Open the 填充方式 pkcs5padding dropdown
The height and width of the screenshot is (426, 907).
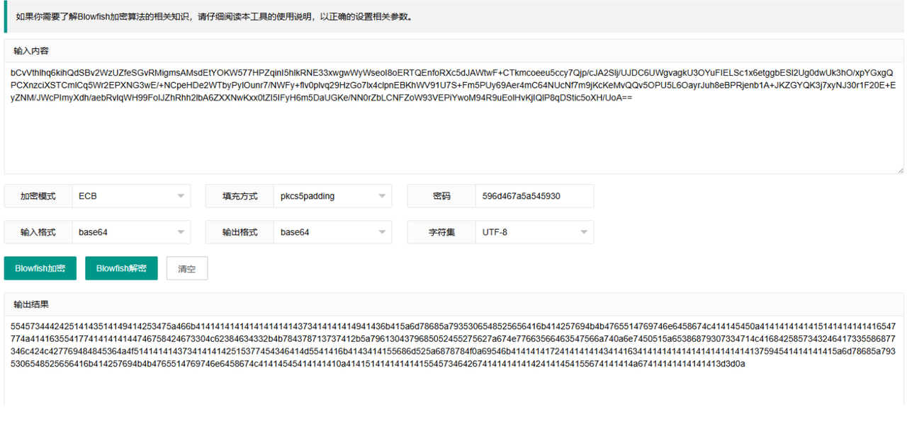332,196
